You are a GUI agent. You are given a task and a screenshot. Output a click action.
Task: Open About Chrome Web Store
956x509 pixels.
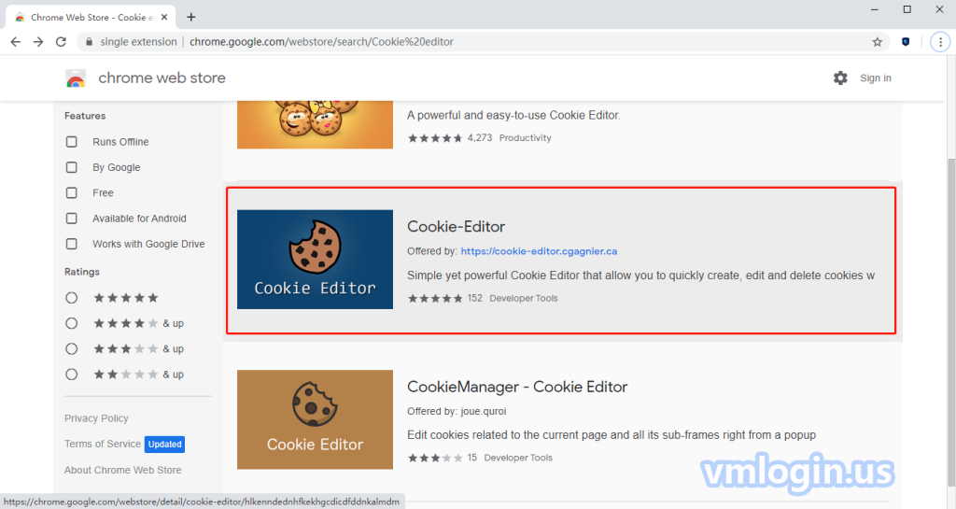tap(122, 470)
